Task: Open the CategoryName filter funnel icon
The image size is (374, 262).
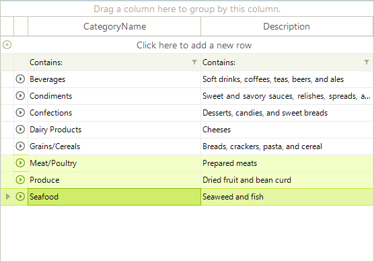Action: click(194, 62)
